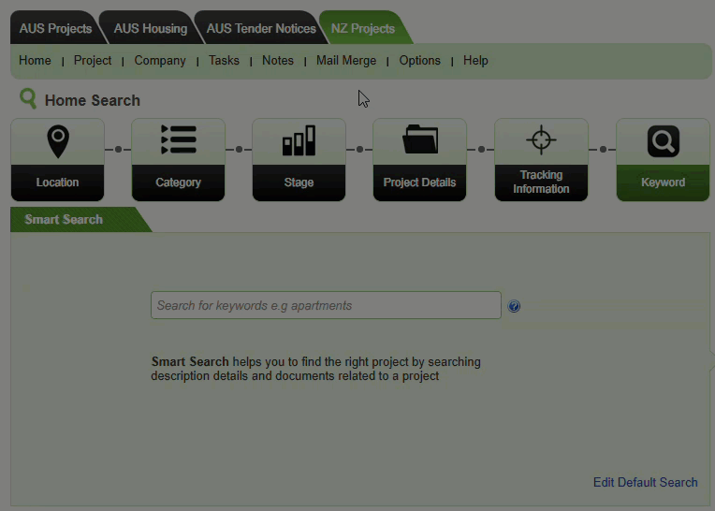Click the blue help icon beside search box
This screenshot has width=715, height=511.
pyautogui.click(x=514, y=306)
